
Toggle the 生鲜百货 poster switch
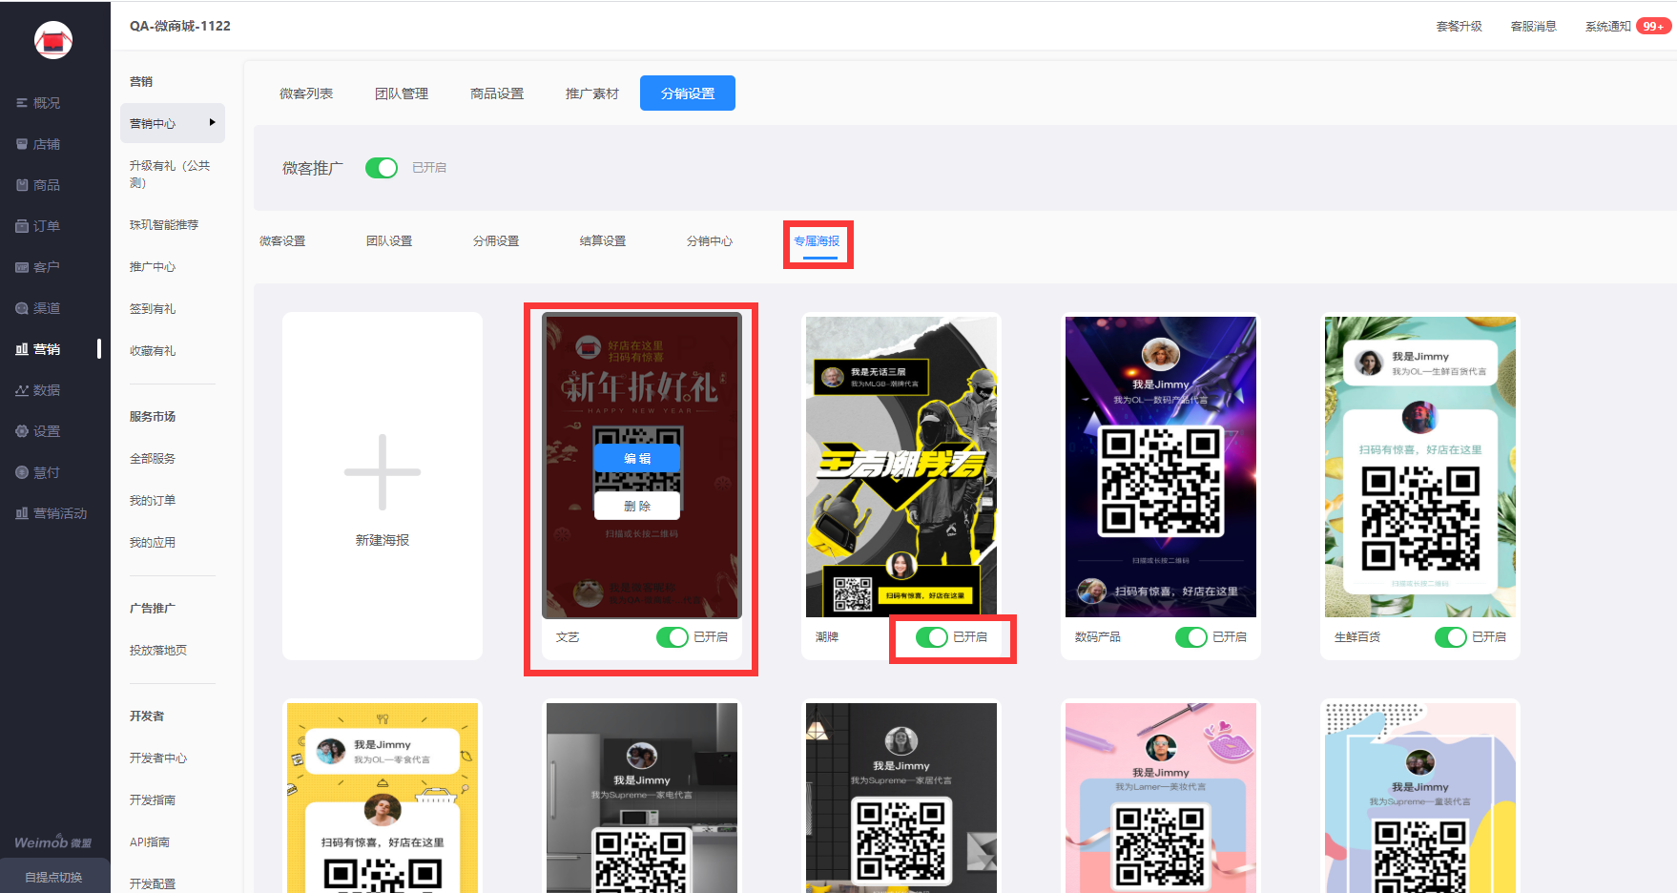(x=1451, y=637)
